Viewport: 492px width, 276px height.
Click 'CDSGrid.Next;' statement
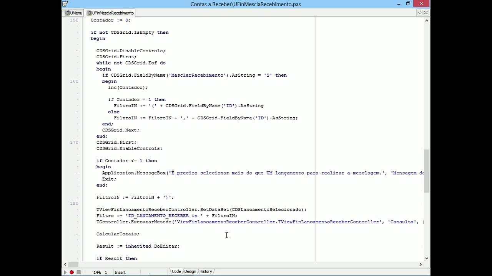point(121,130)
